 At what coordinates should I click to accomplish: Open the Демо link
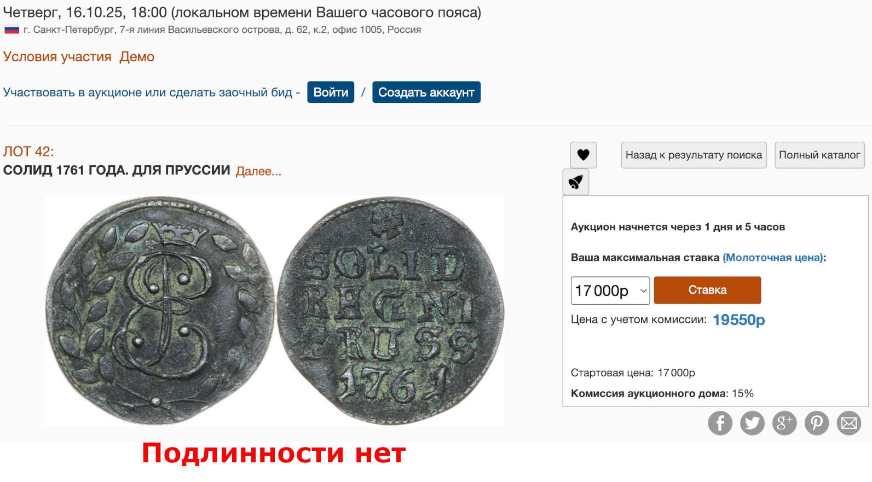coord(137,56)
